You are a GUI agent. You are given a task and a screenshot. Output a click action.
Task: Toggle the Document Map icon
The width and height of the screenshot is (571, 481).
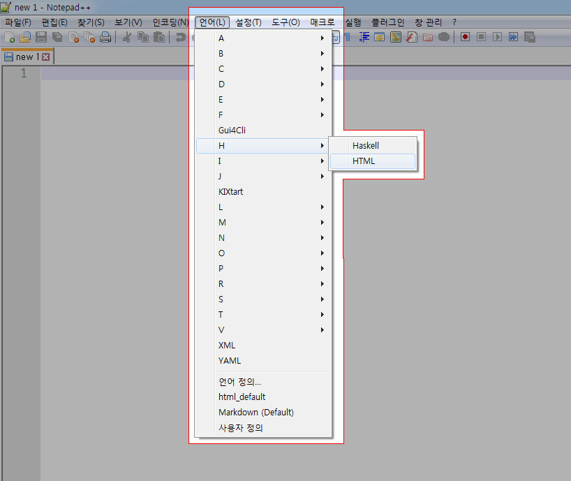point(396,37)
